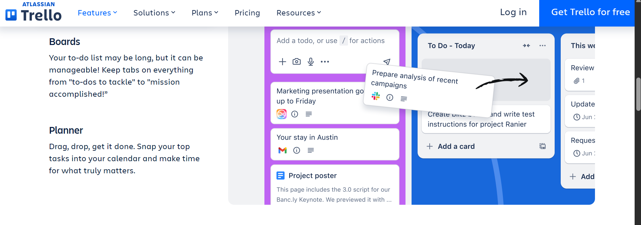This screenshot has width=641, height=225.
Task: Expand the Solutions dropdown menu
Action: 154,13
